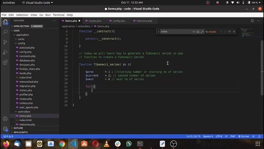Split the editor right

point(252,21)
